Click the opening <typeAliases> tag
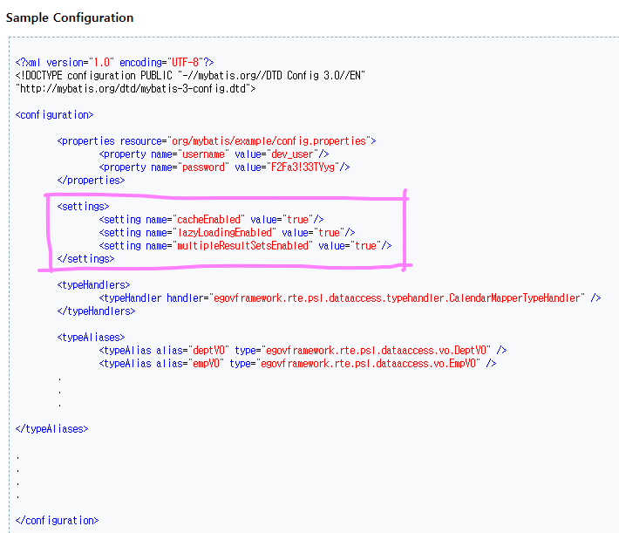Image resolution: width=619 pixels, height=533 pixels. (x=92, y=338)
